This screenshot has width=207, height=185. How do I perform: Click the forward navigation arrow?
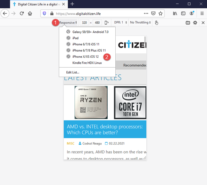13,13
